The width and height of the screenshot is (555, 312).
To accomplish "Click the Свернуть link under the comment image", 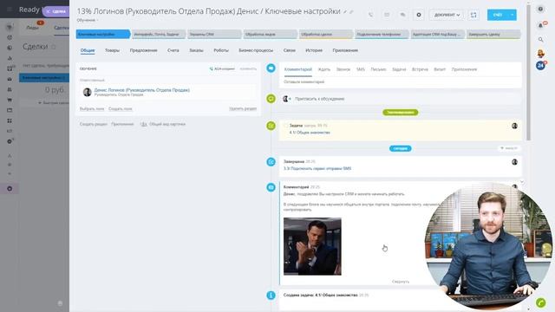I will point(401,282).
